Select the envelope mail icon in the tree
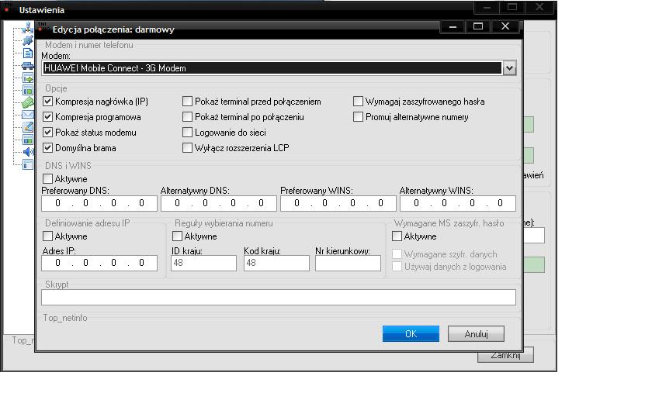 (28, 115)
